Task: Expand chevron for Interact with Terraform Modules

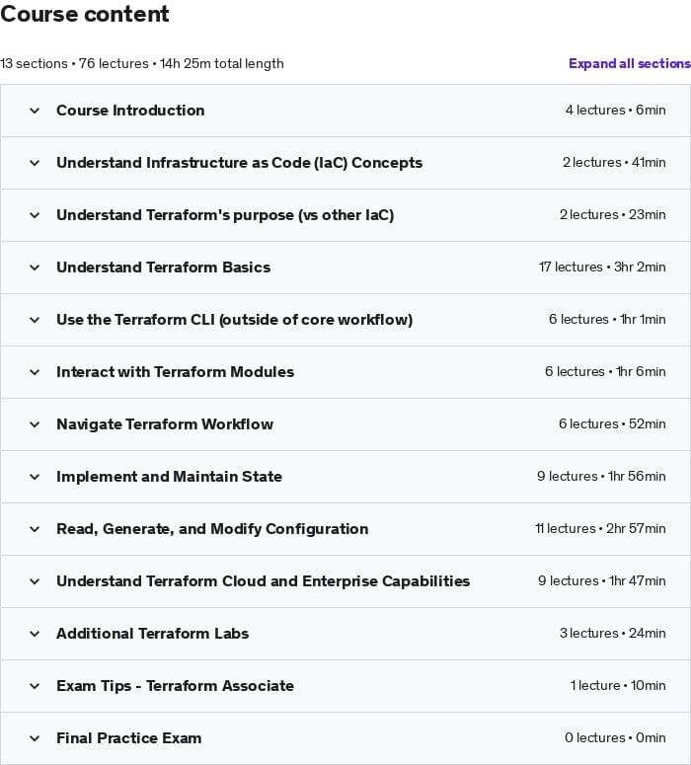Action: pyautogui.click(x=35, y=372)
